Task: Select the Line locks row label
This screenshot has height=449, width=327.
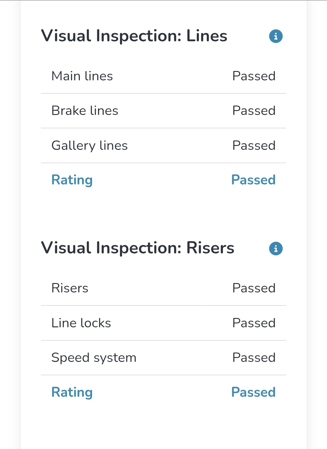Action: pos(81,323)
